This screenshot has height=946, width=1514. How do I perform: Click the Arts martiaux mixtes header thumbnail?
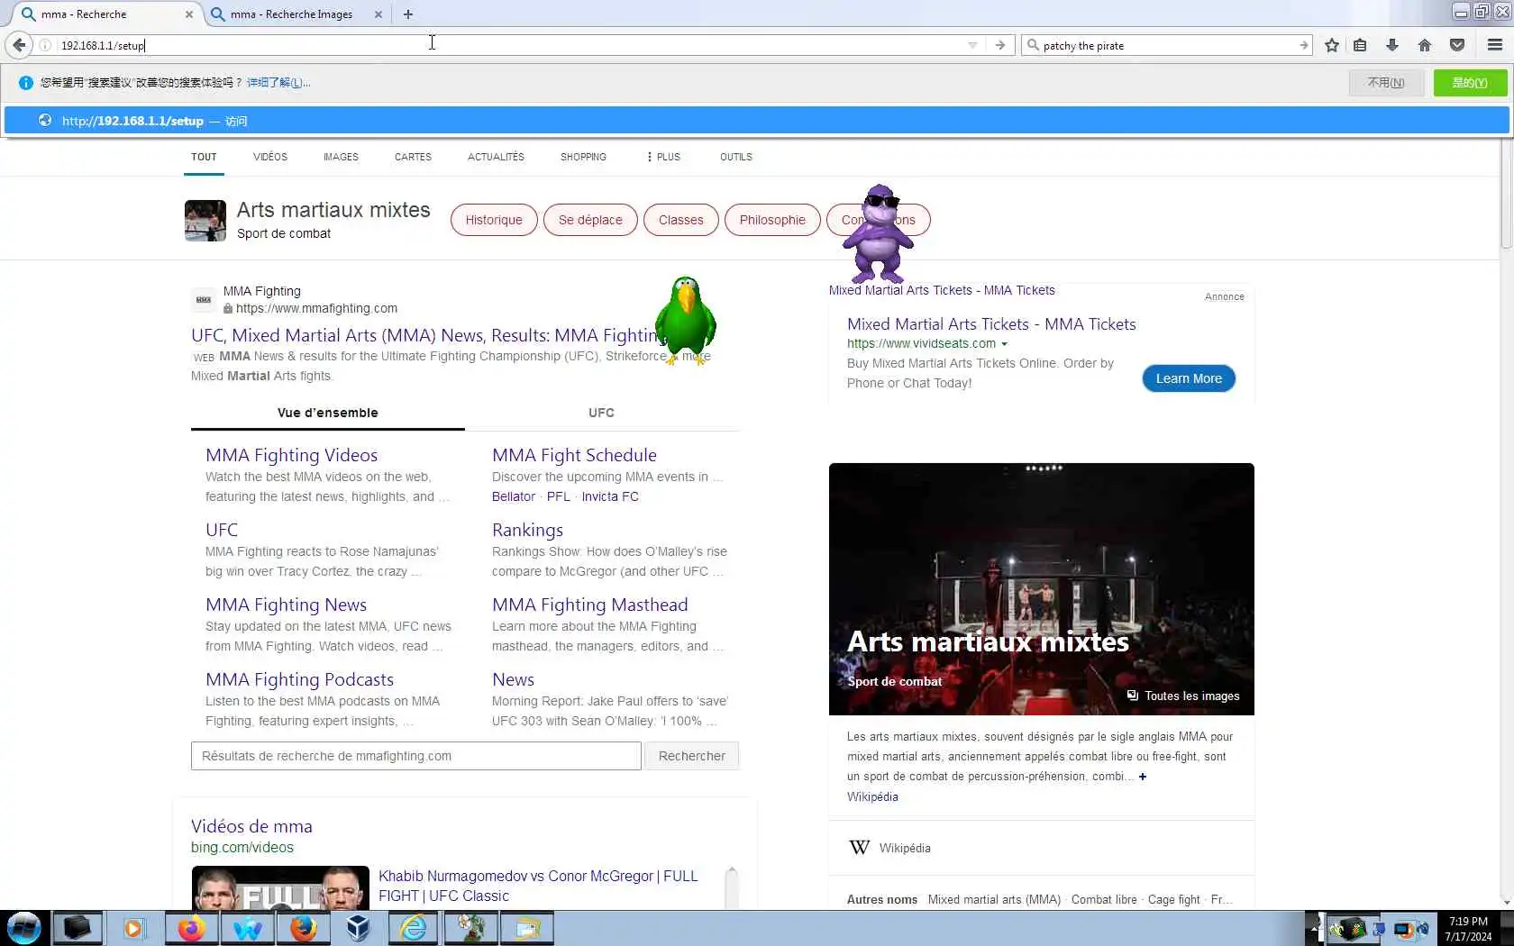(205, 221)
